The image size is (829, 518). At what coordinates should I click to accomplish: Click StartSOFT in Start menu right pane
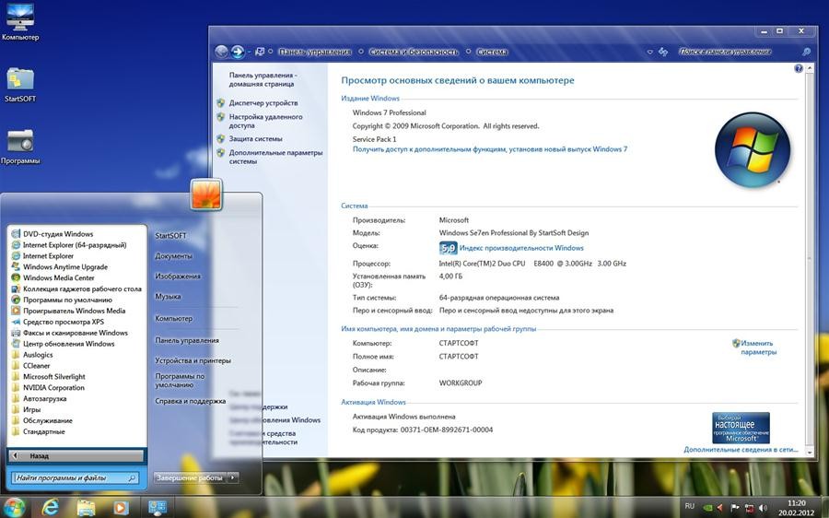(170, 235)
